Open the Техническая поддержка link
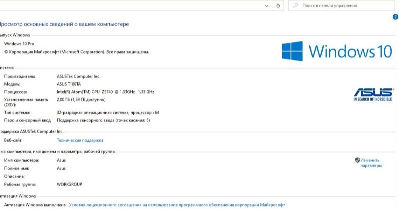The width and height of the screenshot is (399, 209). (x=80, y=140)
